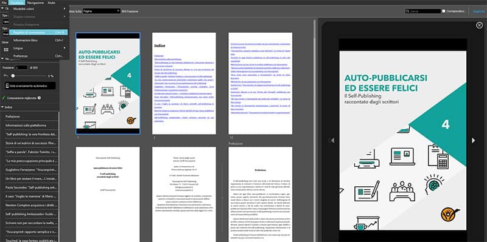Select the title page thumbnail
This screenshot has height=242, width=487.
108,194
